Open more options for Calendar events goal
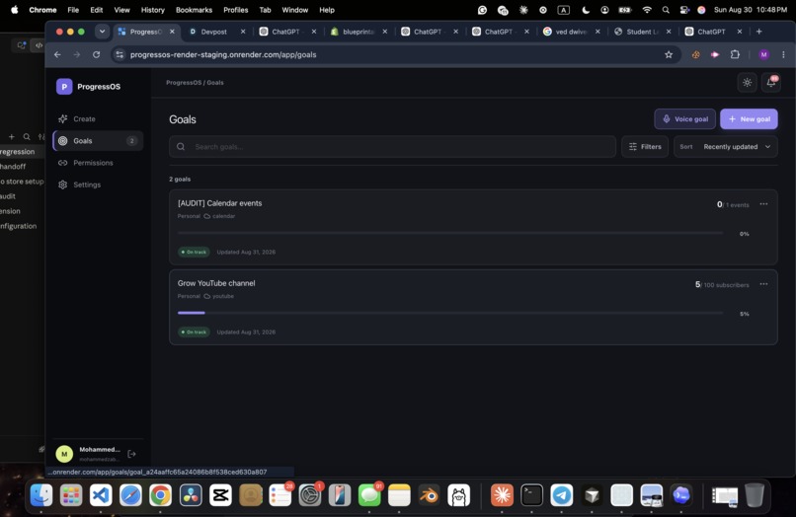 (x=763, y=204)
